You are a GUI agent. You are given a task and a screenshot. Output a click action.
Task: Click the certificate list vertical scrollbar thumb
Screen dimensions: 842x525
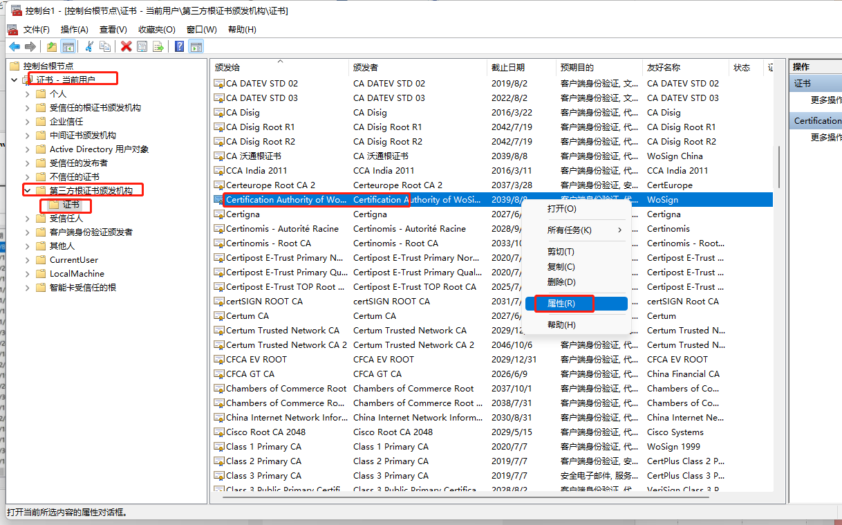(x=779, y=166)
